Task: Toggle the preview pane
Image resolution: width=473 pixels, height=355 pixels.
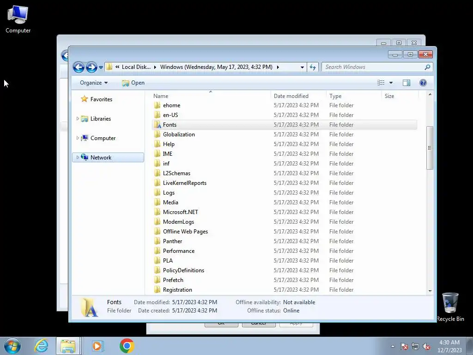Action: [x=406, y=83]
